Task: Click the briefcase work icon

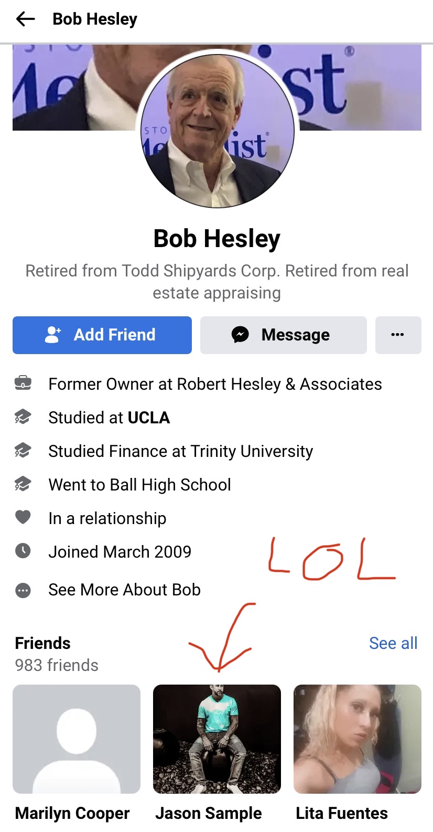Action: (23, 383)
